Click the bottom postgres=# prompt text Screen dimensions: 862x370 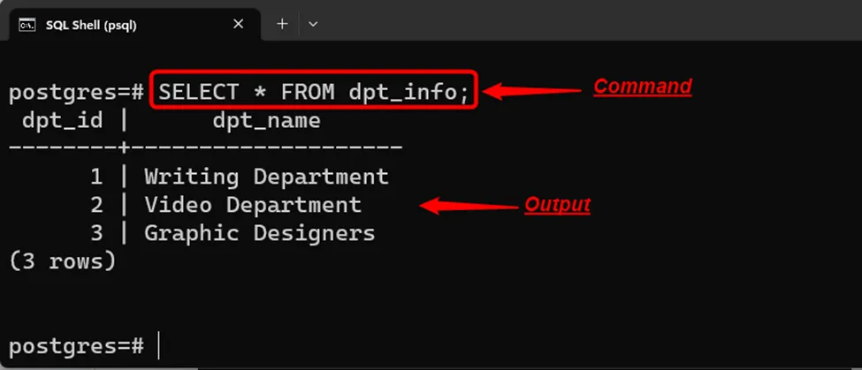pos(76,345)
